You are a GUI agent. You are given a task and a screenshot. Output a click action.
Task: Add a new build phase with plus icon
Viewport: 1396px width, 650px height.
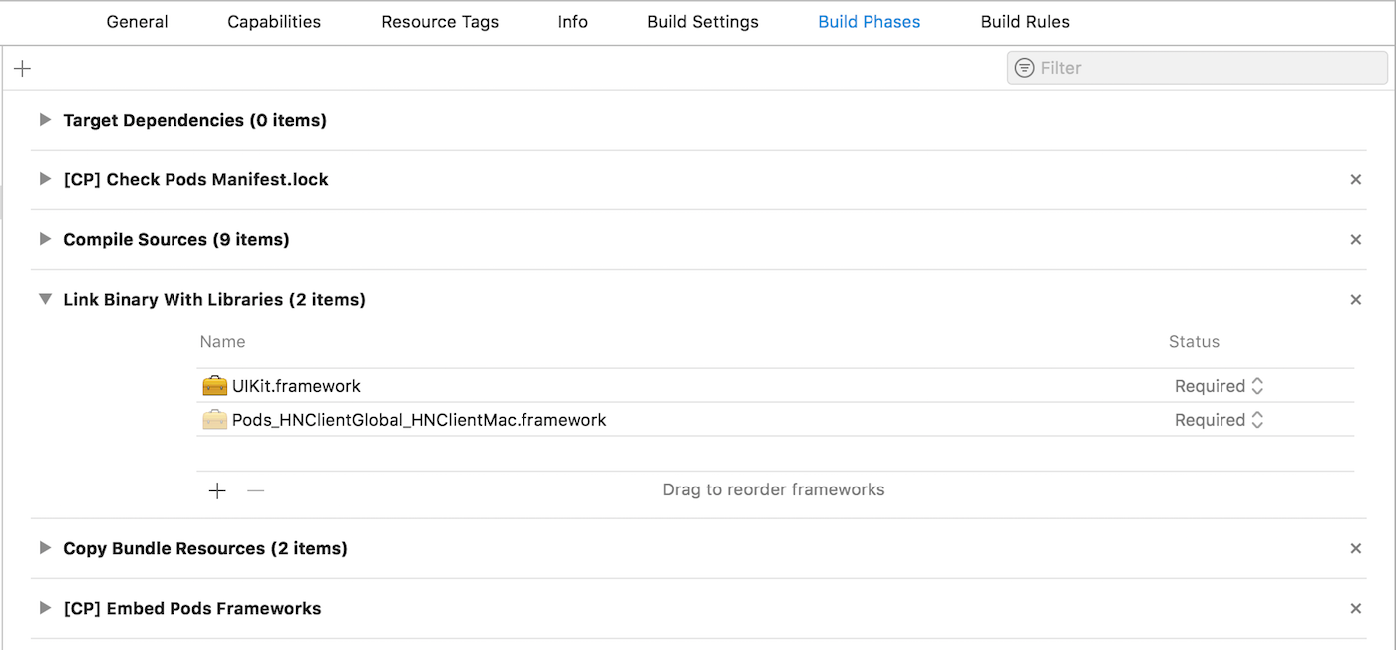22,68
